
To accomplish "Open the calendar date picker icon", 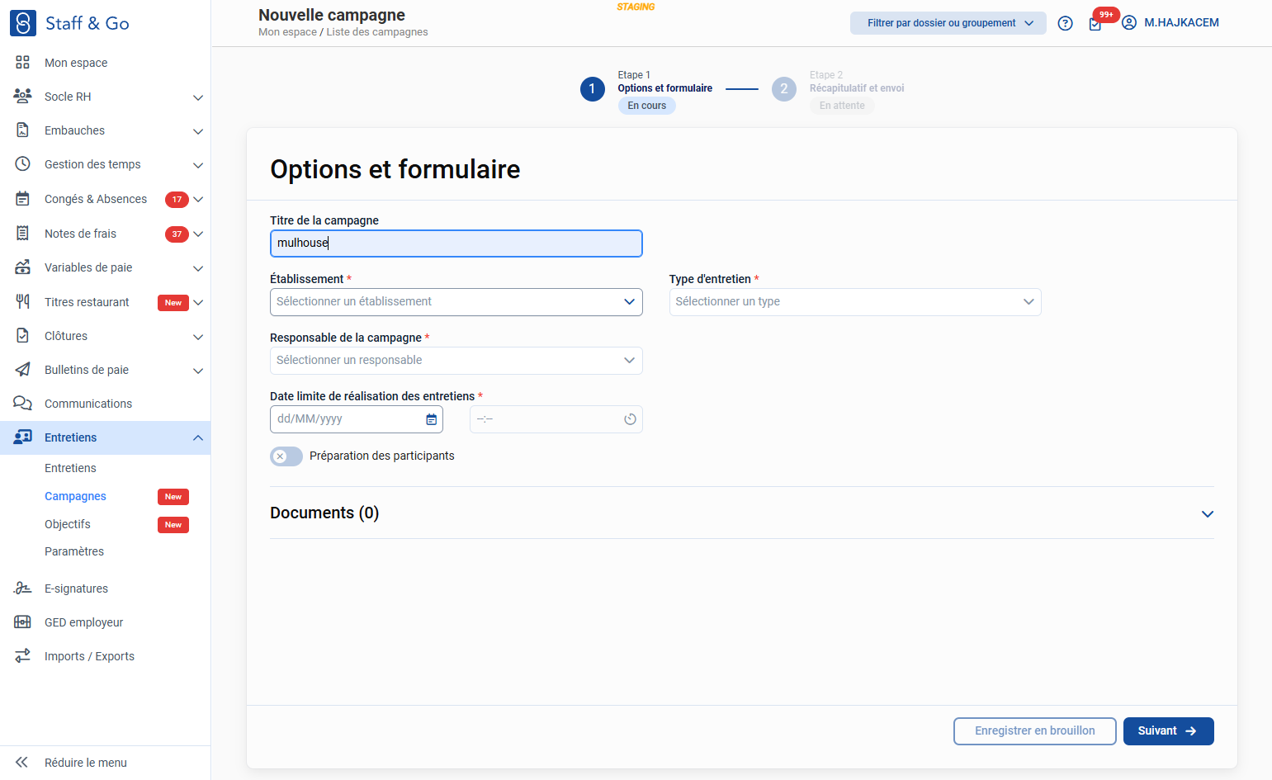I will [431, 419].
